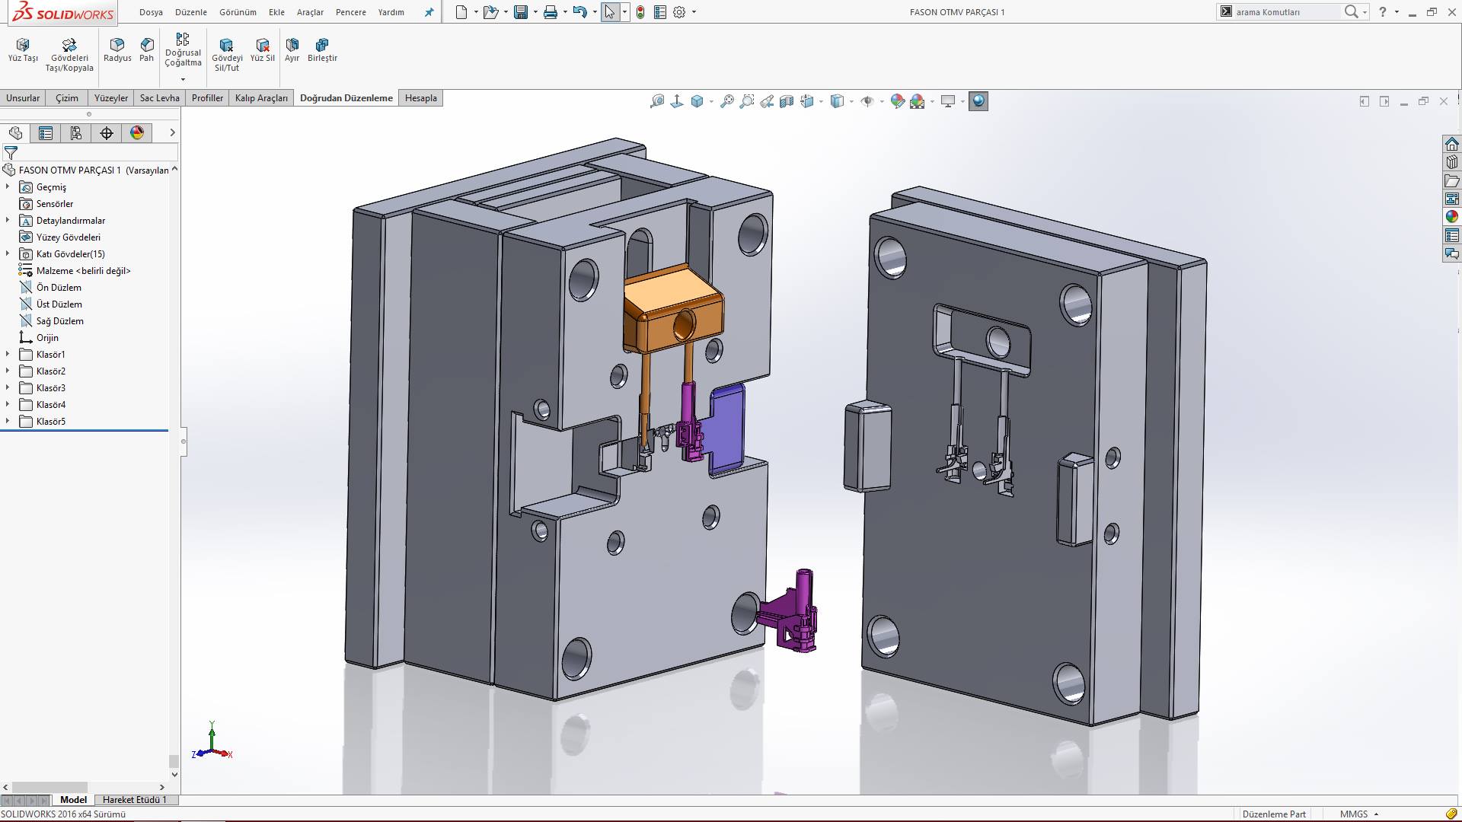This screenshot has width=1462, height=822.
Task: Show more manager tabs arrow
Action: click(x=172, y=132)
